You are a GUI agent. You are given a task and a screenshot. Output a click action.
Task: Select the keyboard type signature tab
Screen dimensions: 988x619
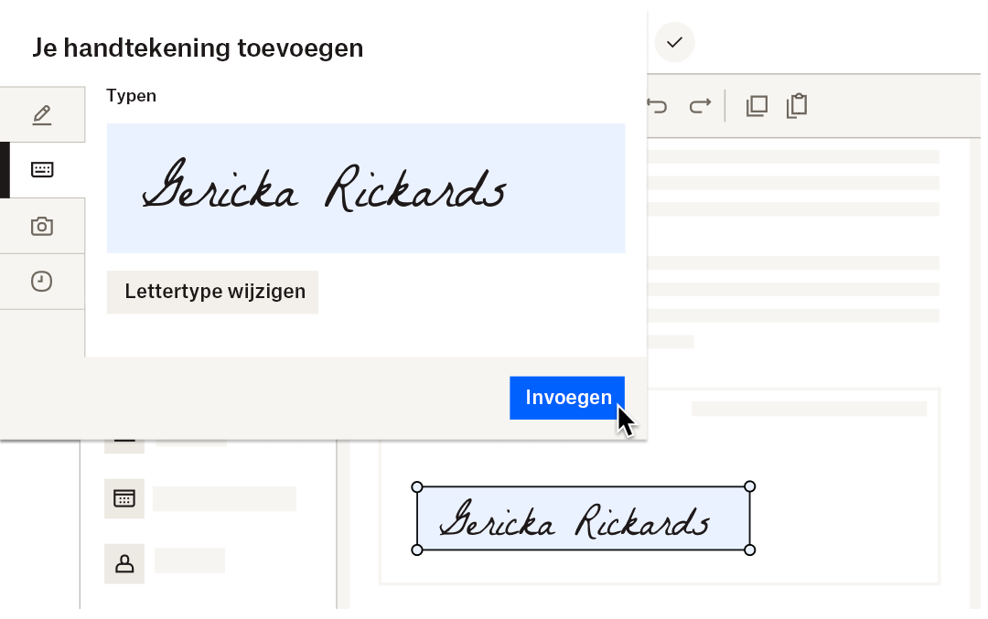(42, 170)
